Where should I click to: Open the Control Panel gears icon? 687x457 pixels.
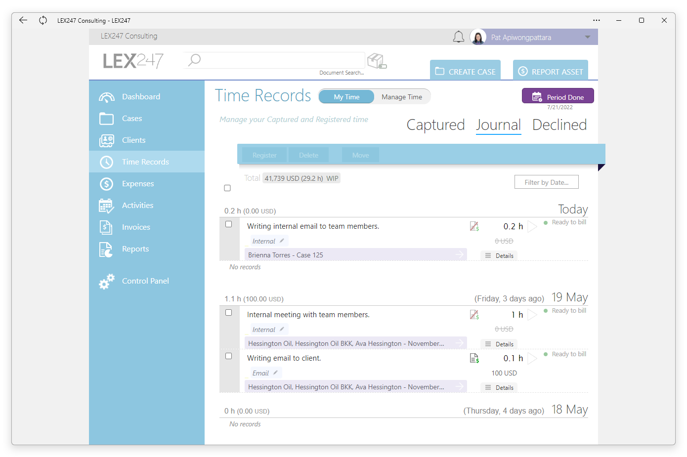106,281
